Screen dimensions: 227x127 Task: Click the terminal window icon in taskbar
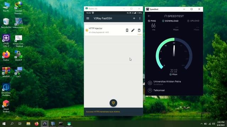(x=61, y=124)
